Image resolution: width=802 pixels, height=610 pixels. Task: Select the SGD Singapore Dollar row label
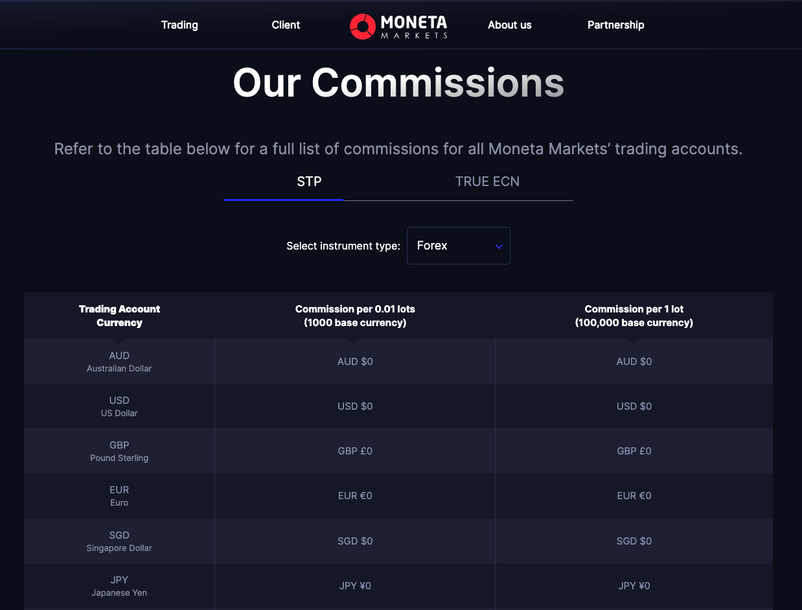click(119, 541)
